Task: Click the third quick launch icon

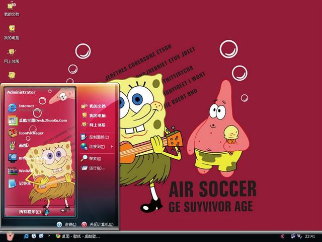Action: click(x=41, y=236)
